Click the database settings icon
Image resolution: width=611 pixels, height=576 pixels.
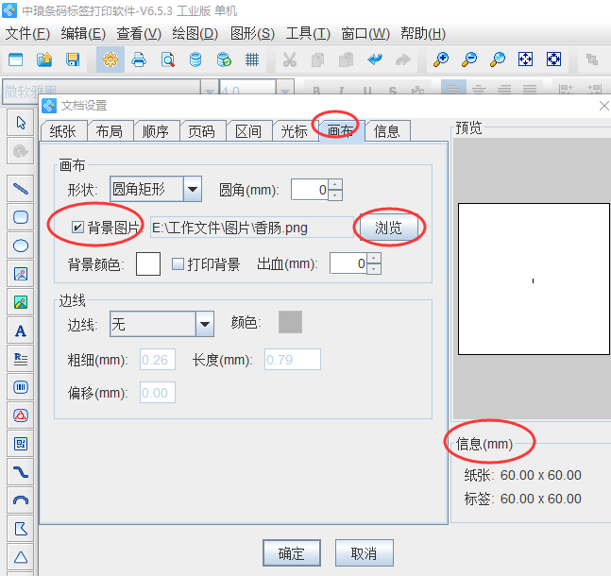(x=195, y=59)
